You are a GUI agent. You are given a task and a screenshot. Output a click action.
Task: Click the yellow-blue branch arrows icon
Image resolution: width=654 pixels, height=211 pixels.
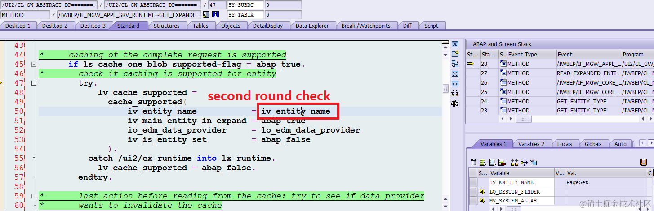point(524,162)
